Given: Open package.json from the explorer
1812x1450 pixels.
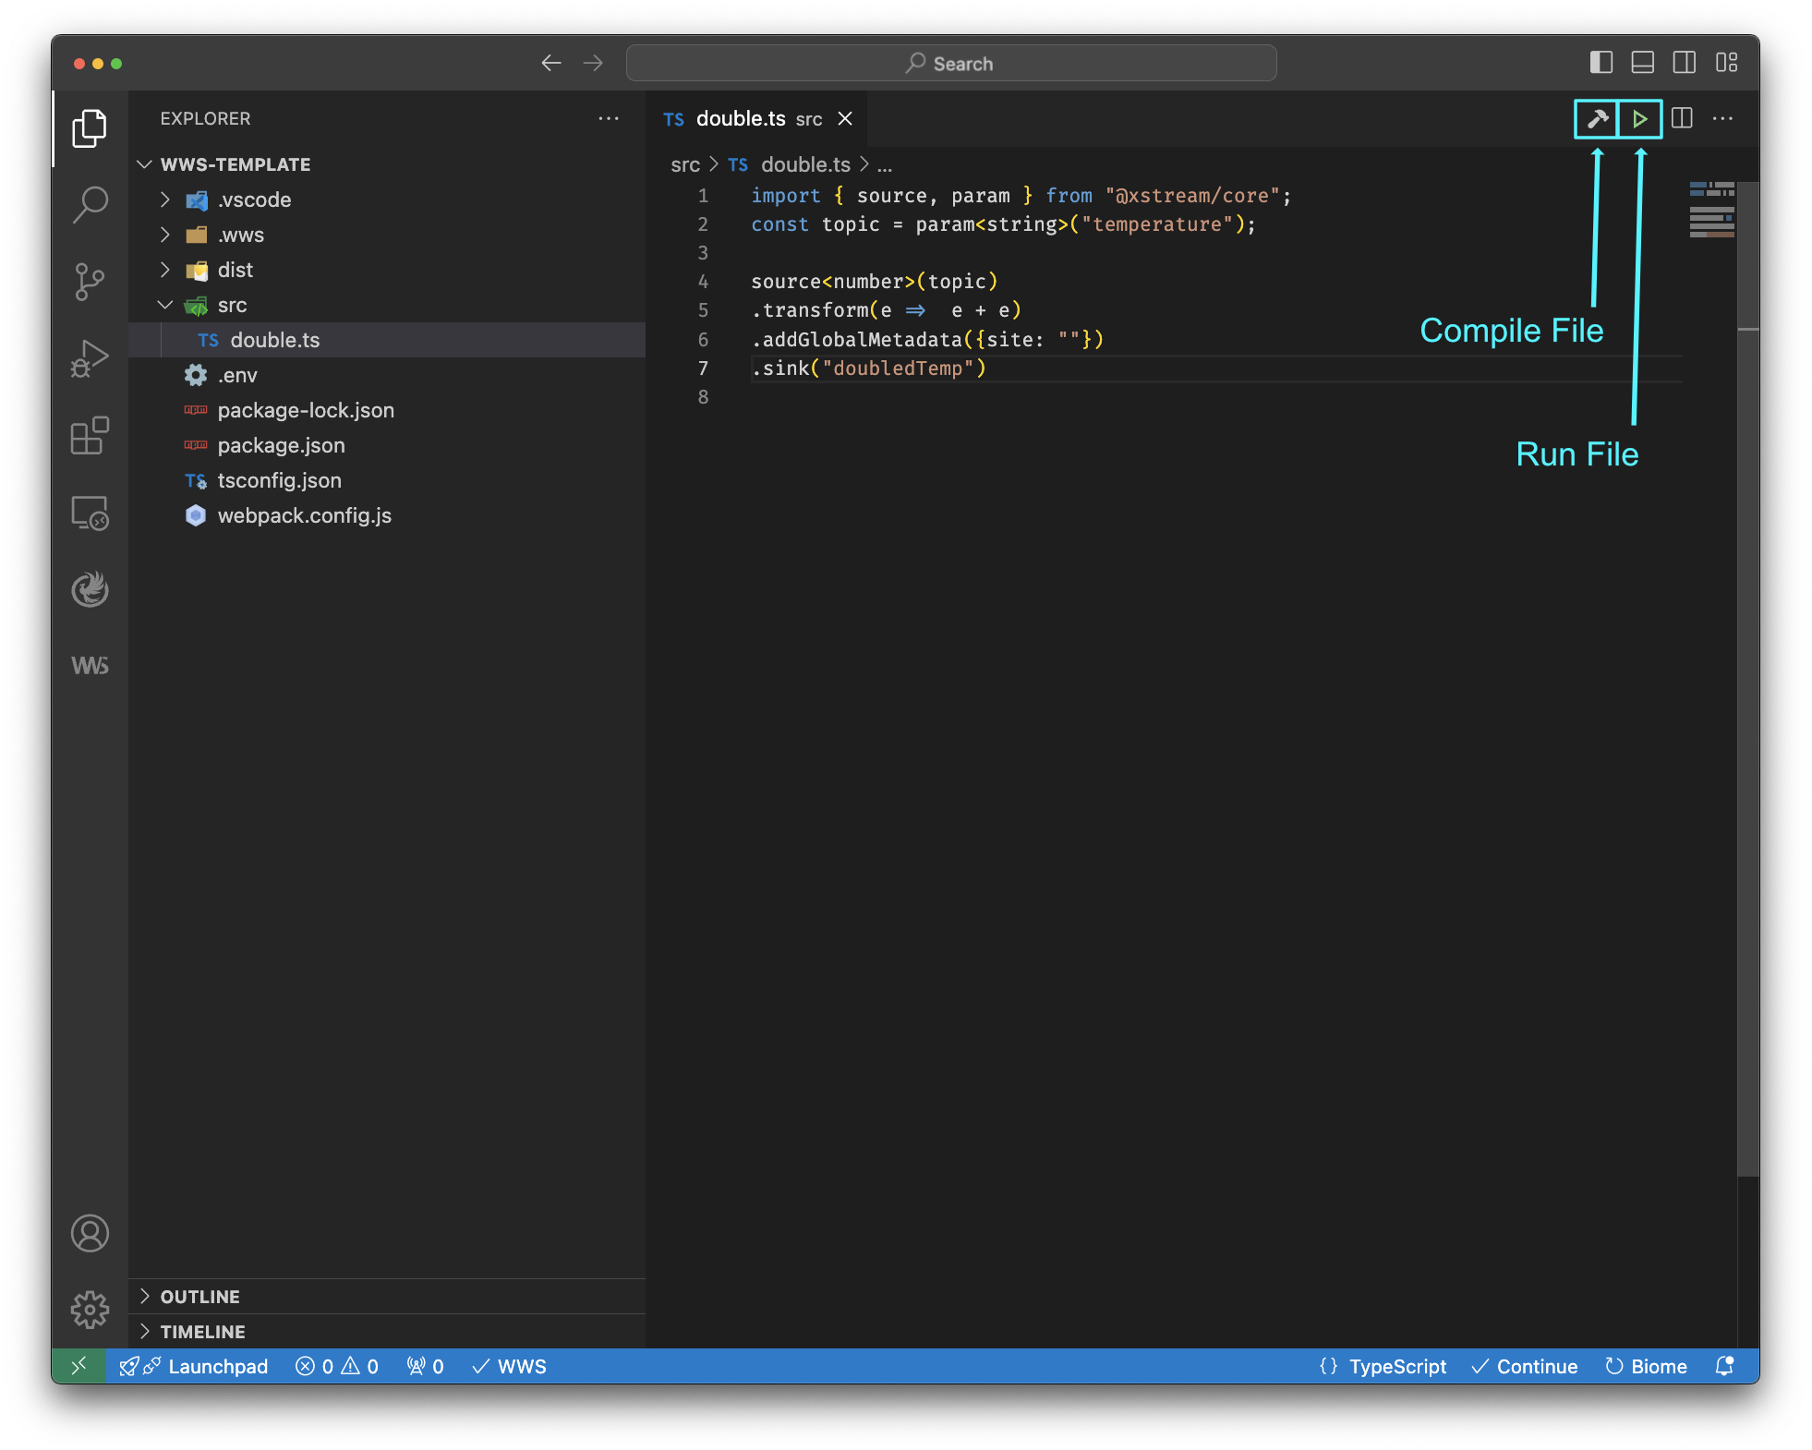Looking at the screenshot, I should 281,446.
